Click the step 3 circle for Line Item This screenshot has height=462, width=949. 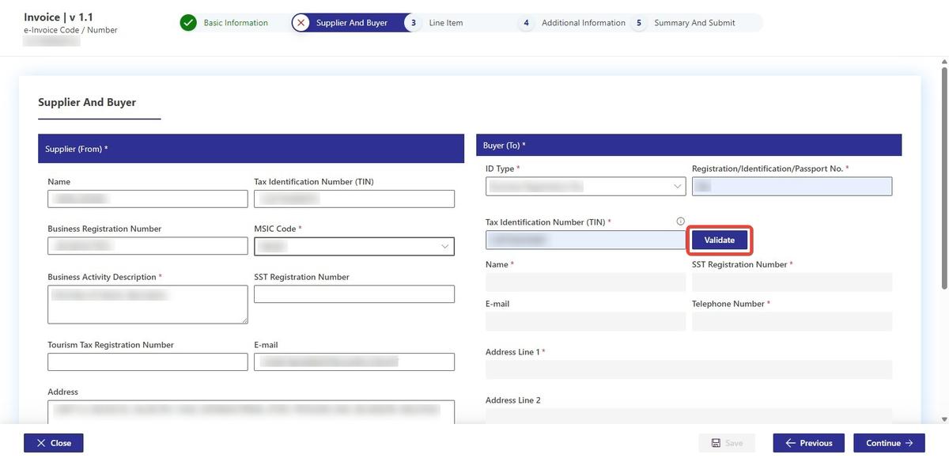(x=413, y=23)
